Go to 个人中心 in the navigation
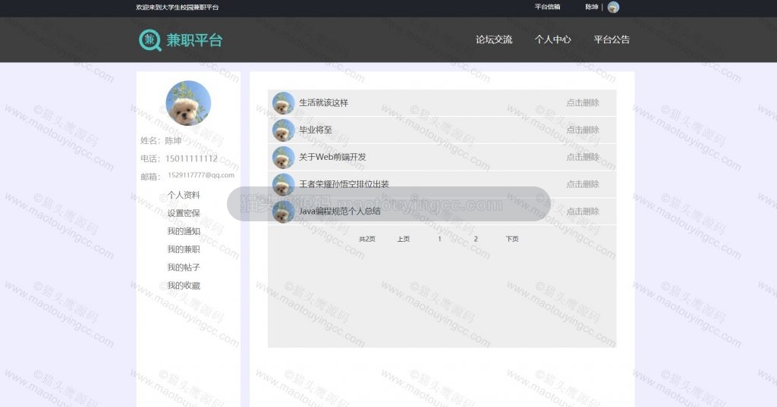The image size is (777, 407). click(x=553, y=39)
